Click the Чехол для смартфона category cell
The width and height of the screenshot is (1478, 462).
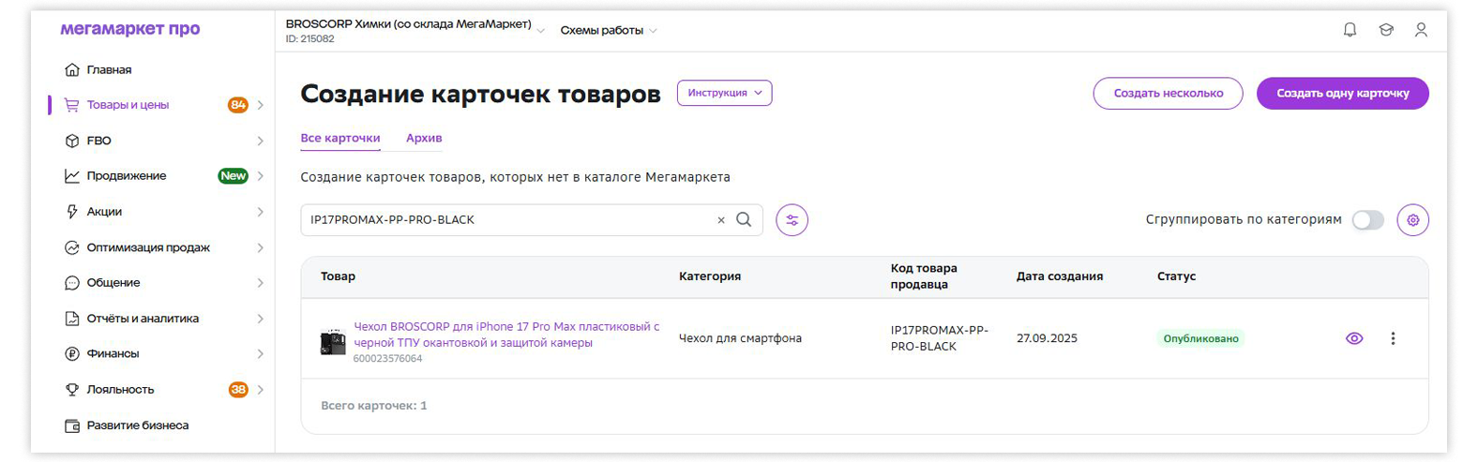pyautogui.click(x=740, y=338)
